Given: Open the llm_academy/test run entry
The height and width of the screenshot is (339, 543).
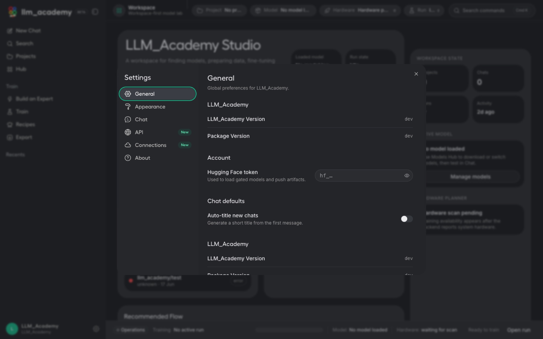Looking at the screenshot, I should [188, 281].
